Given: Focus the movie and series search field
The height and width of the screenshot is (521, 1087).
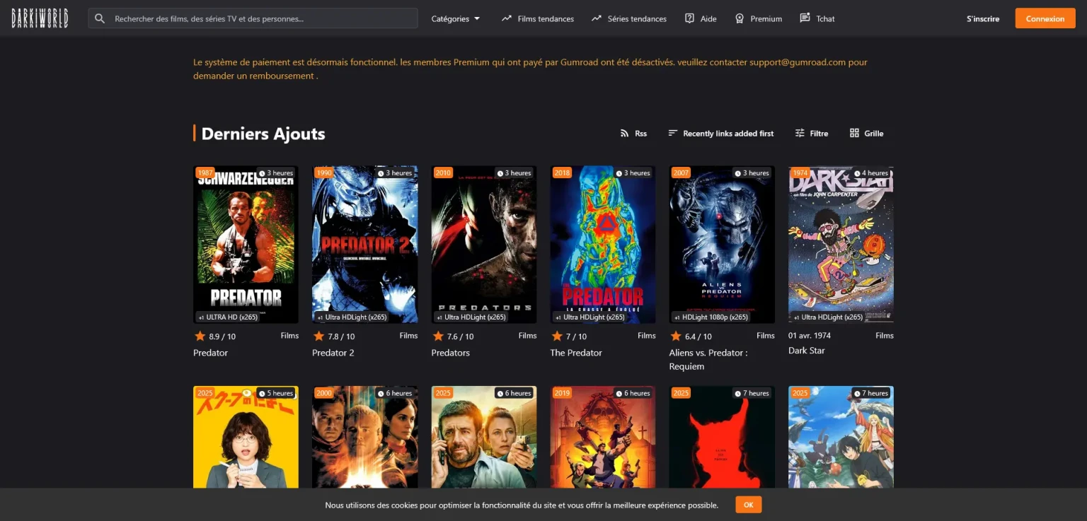Looking at the screenshot, I should 253,18.
